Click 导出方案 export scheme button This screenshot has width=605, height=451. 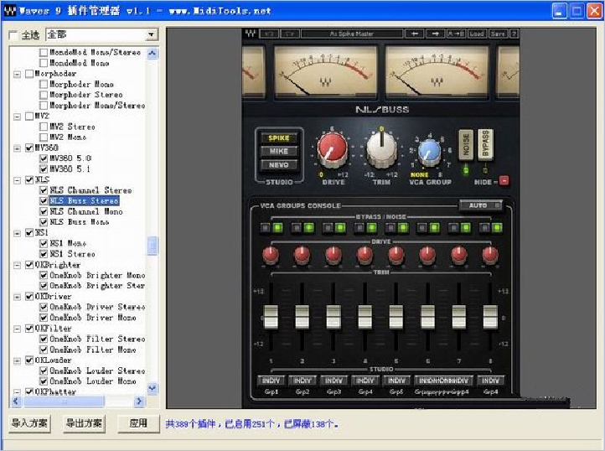pos(84,423)
